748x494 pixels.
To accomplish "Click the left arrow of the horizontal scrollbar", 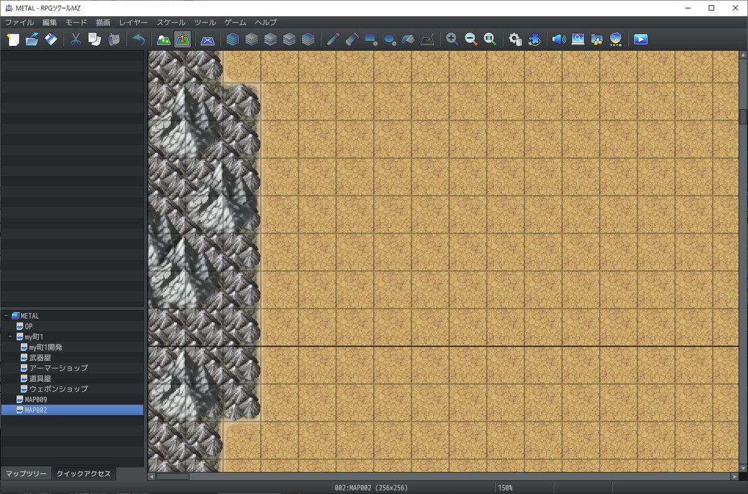I will [151, 477].
